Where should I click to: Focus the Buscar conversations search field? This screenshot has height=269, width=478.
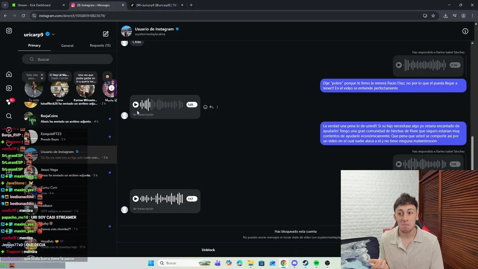pyautogui.click(x=67, y=59)
